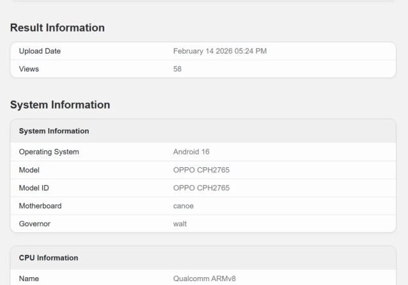The image size is (408, 285).
Task: Click the views count 58
Action: coord(178,69)
